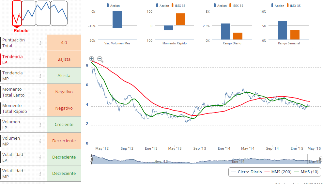Click the Bajista value cell
This screenshot has height=184, width=323.
coord(64,59)
